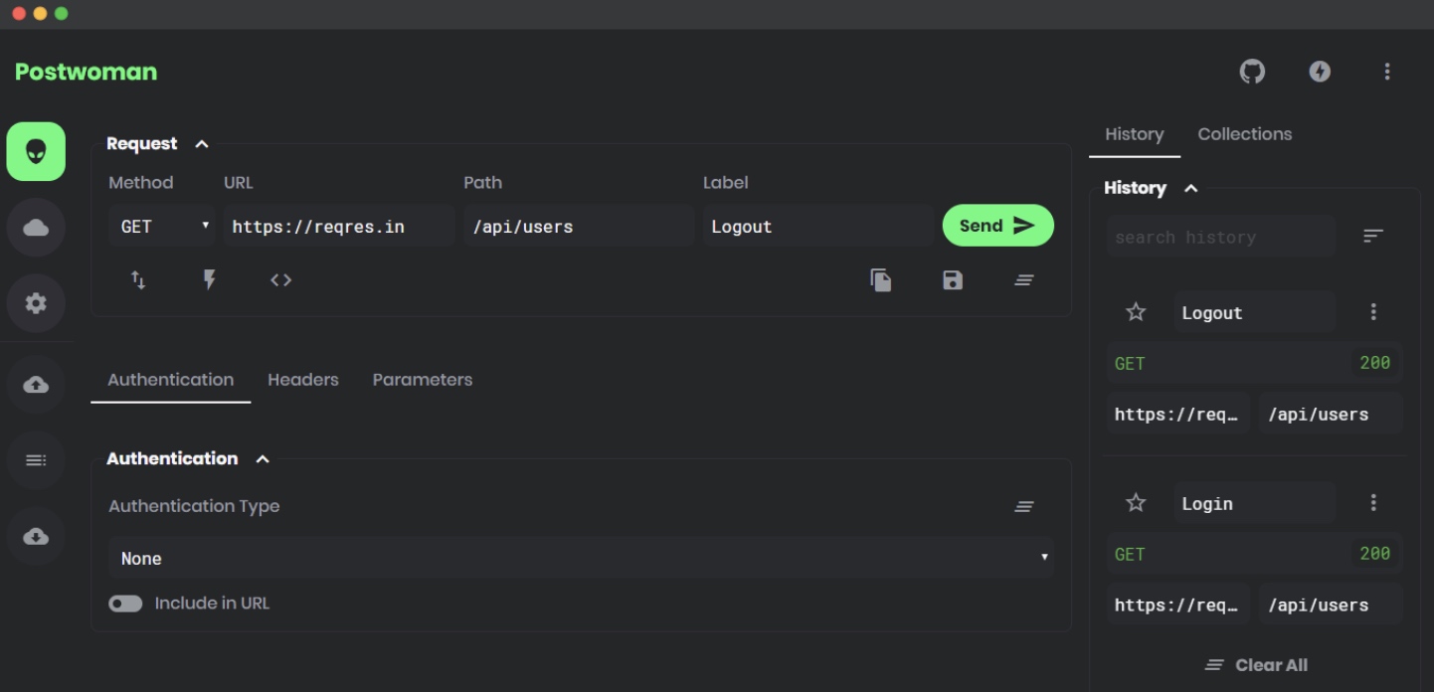Click the search history field

tap(1220, 238)
